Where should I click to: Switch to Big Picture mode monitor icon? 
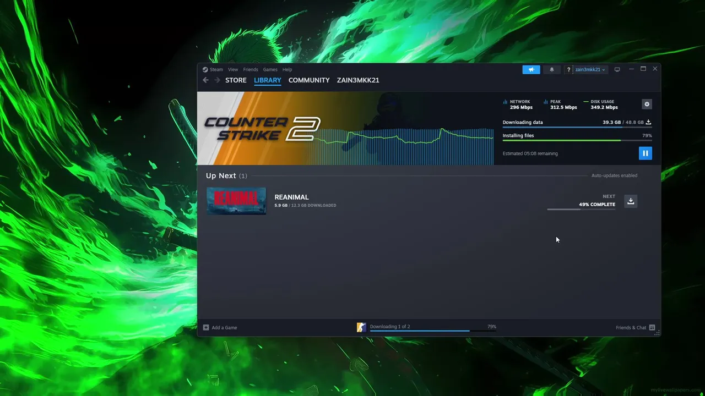(617, 70)
